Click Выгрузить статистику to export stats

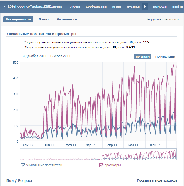162,20
